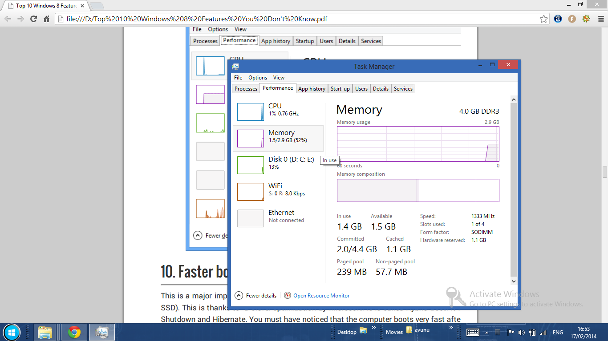The height and width of the screenshot is (341, 608).
Task: Switch to the Services tab
Action: (x=403, y=89)
